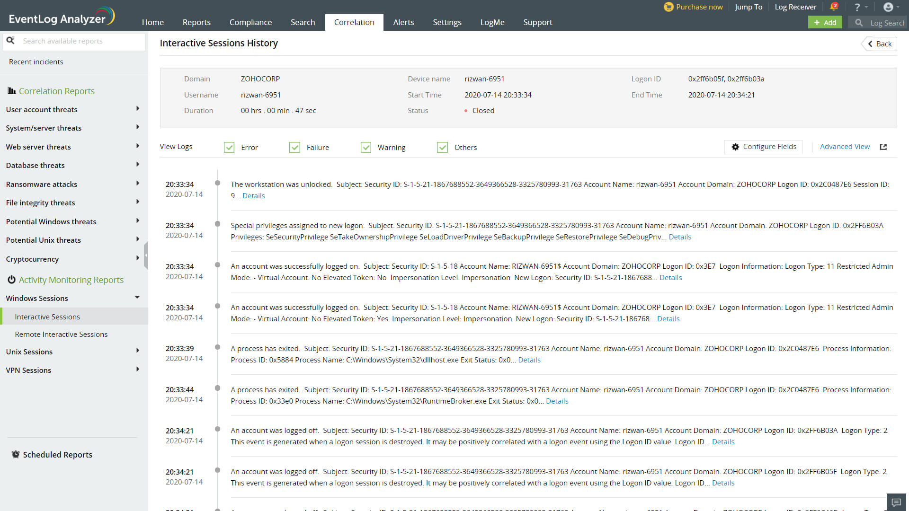Click the Back button
This screenshot has height=511, width=909.
(879, 44)
